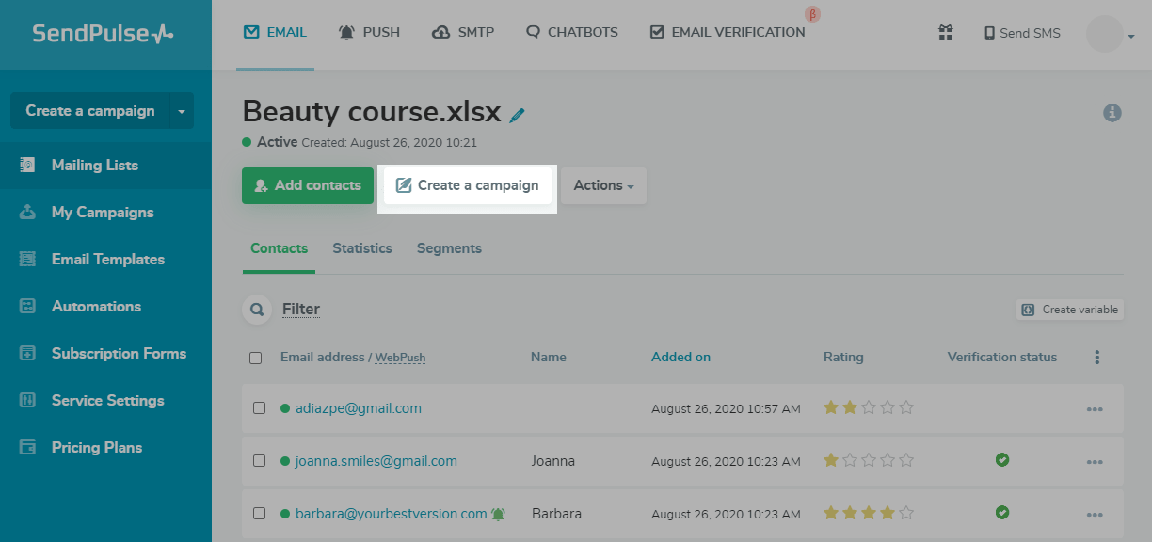Screen dimensions: 1152x542
Task: Click the green Add contacts button
Action: point(308,185)
